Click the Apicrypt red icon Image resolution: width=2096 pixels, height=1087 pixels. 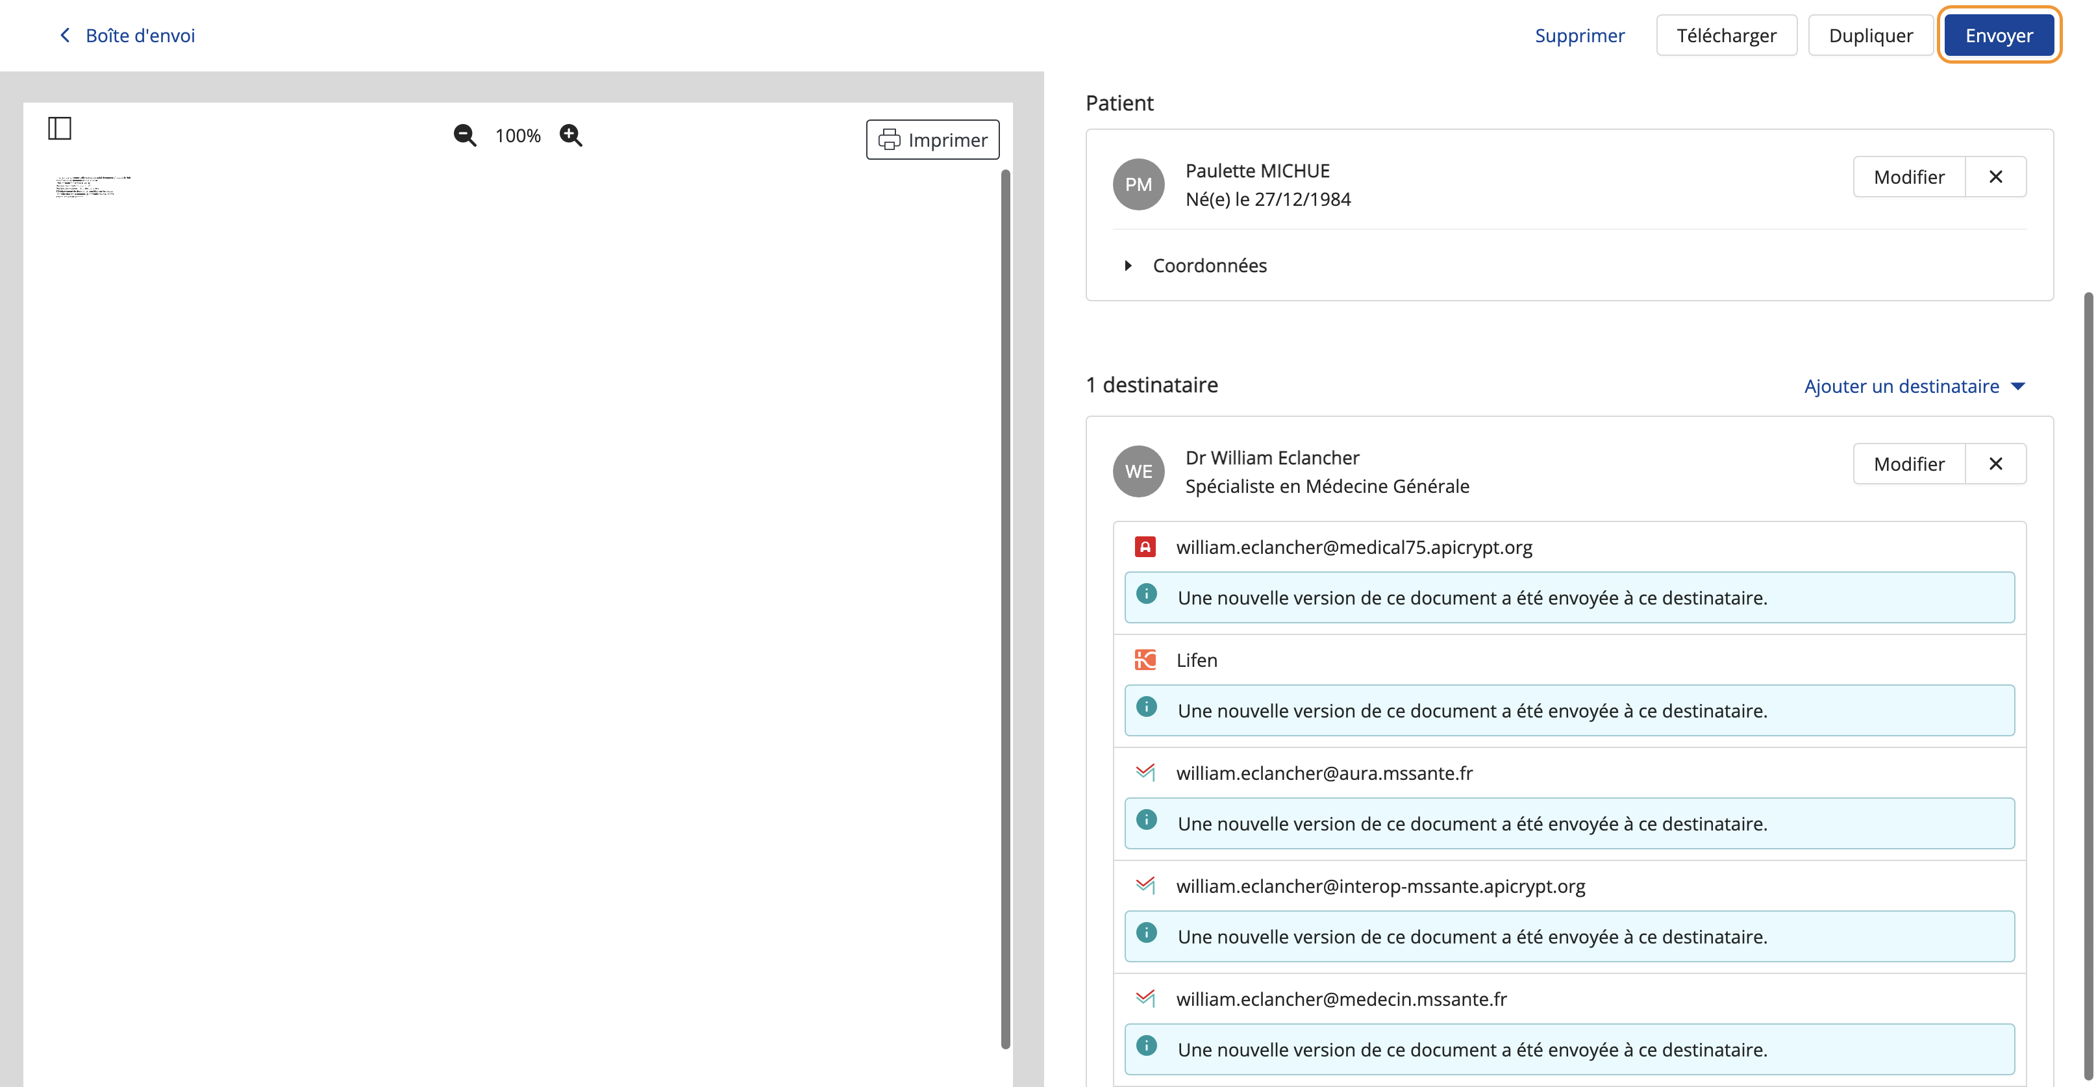1145,547
